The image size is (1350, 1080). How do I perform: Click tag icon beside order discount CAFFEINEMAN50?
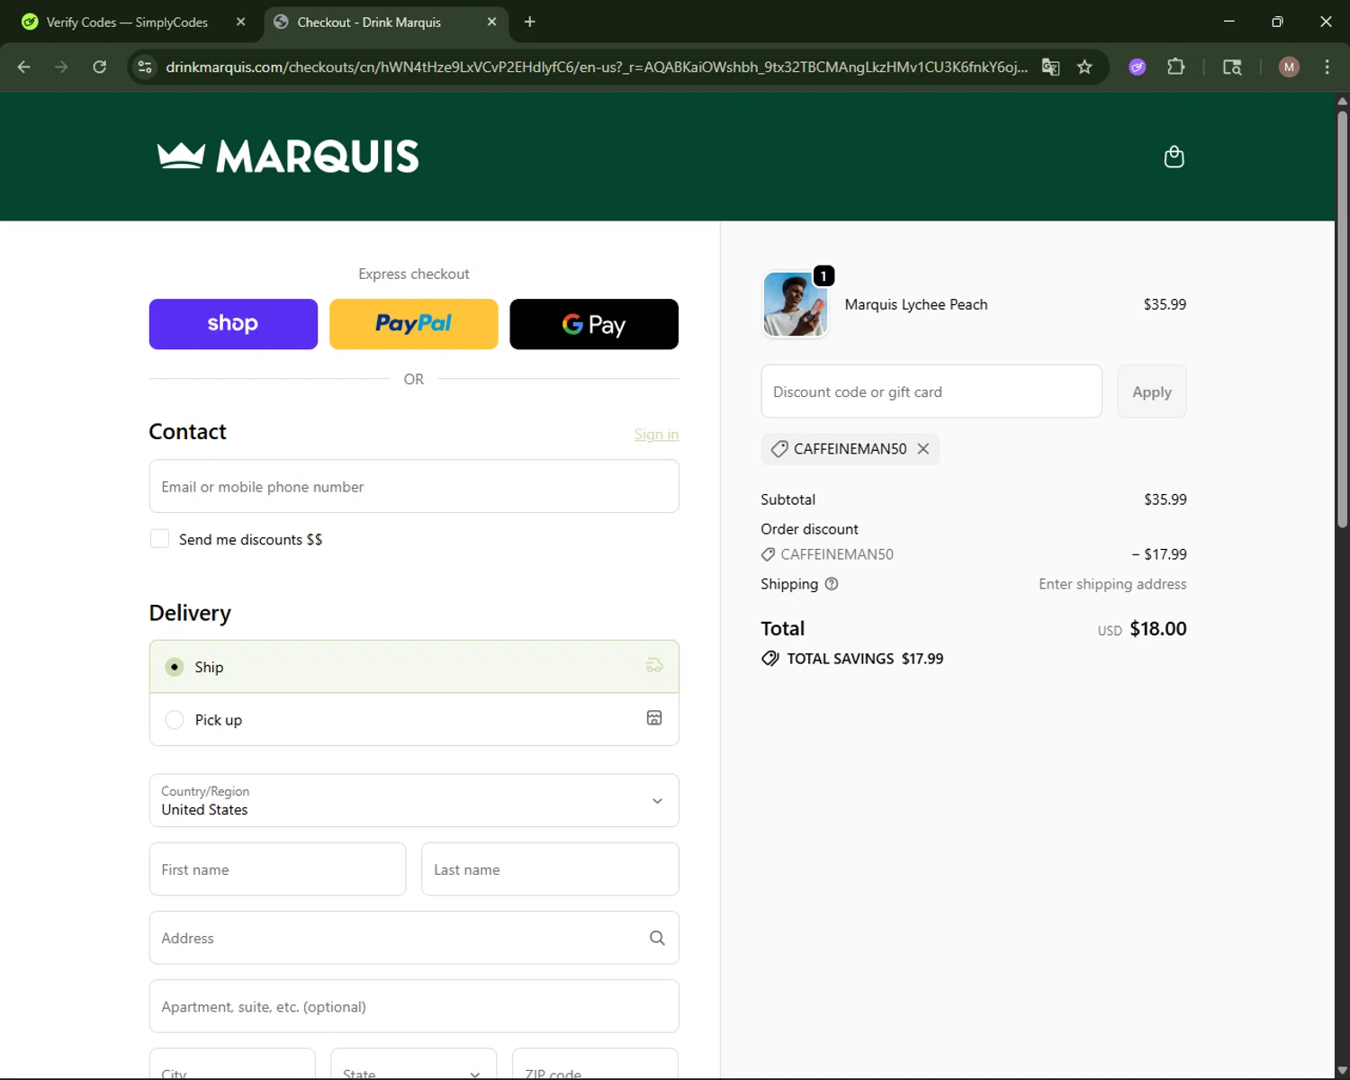[x=768, y=554]
